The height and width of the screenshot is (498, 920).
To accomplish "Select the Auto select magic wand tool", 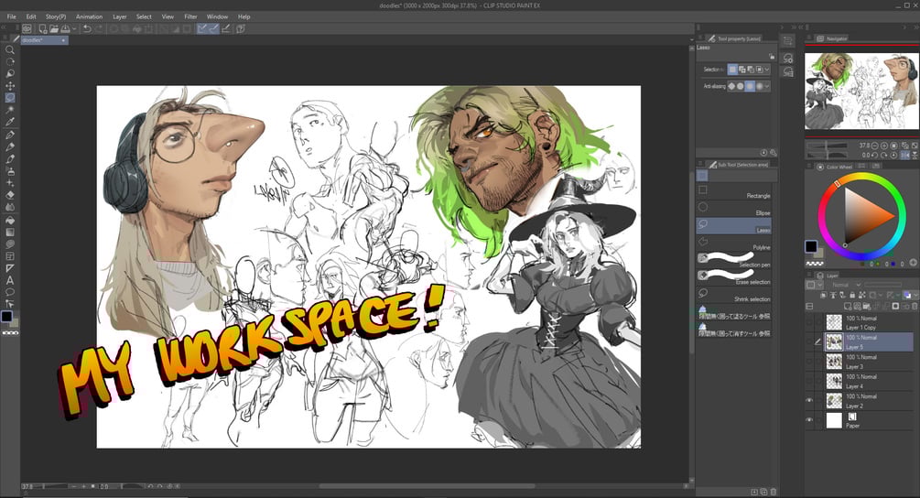I will [10, 110].
